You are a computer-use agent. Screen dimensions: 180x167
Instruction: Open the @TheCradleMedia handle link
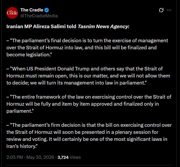[39, 16]
